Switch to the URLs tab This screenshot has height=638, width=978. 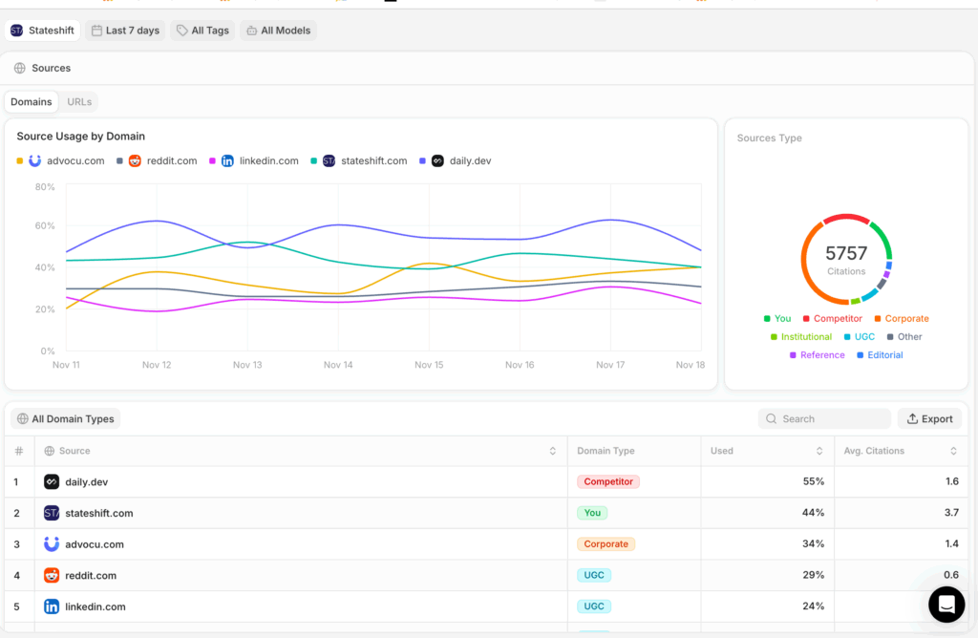click(x=79, y=101)
